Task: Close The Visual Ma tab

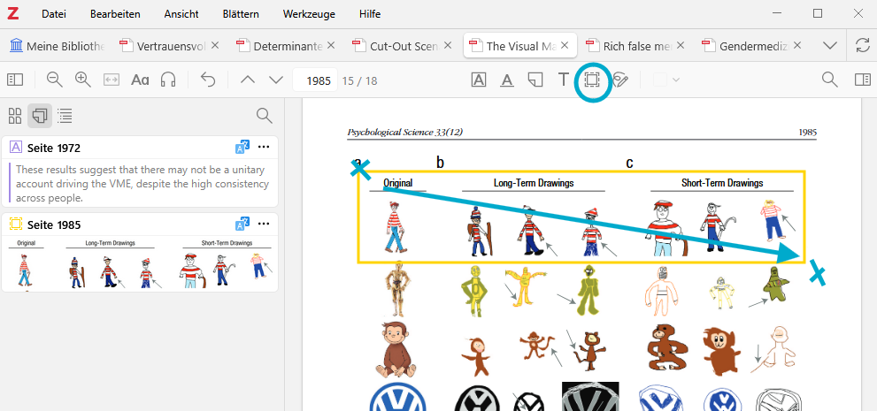Action: coord(565,45)
